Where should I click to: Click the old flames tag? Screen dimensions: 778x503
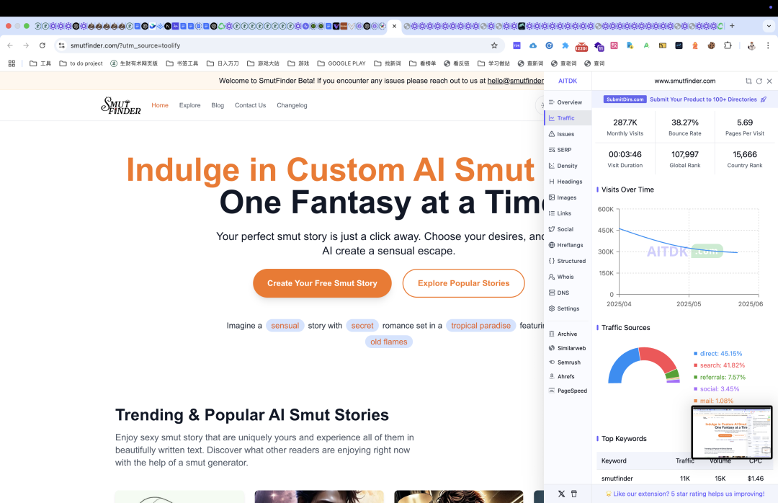tap(388, 342)
